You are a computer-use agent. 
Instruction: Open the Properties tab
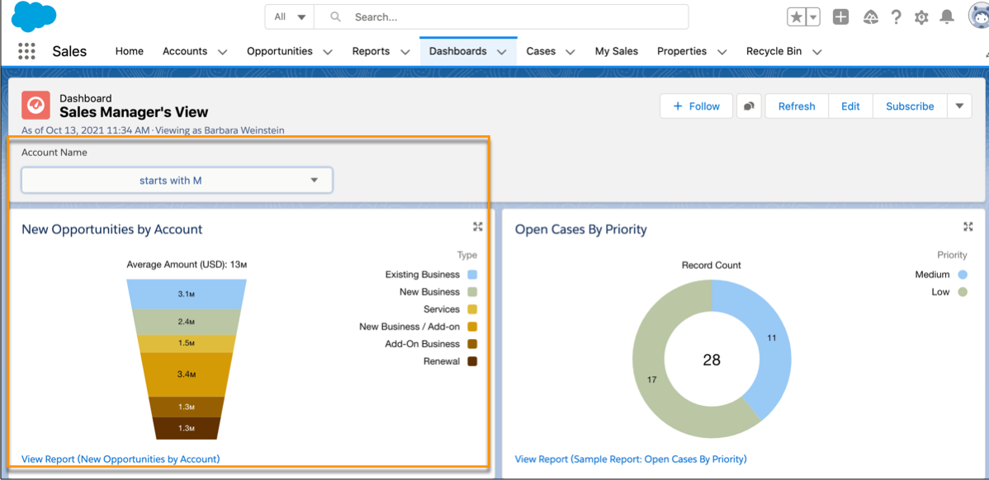click(x=682, y=51)
